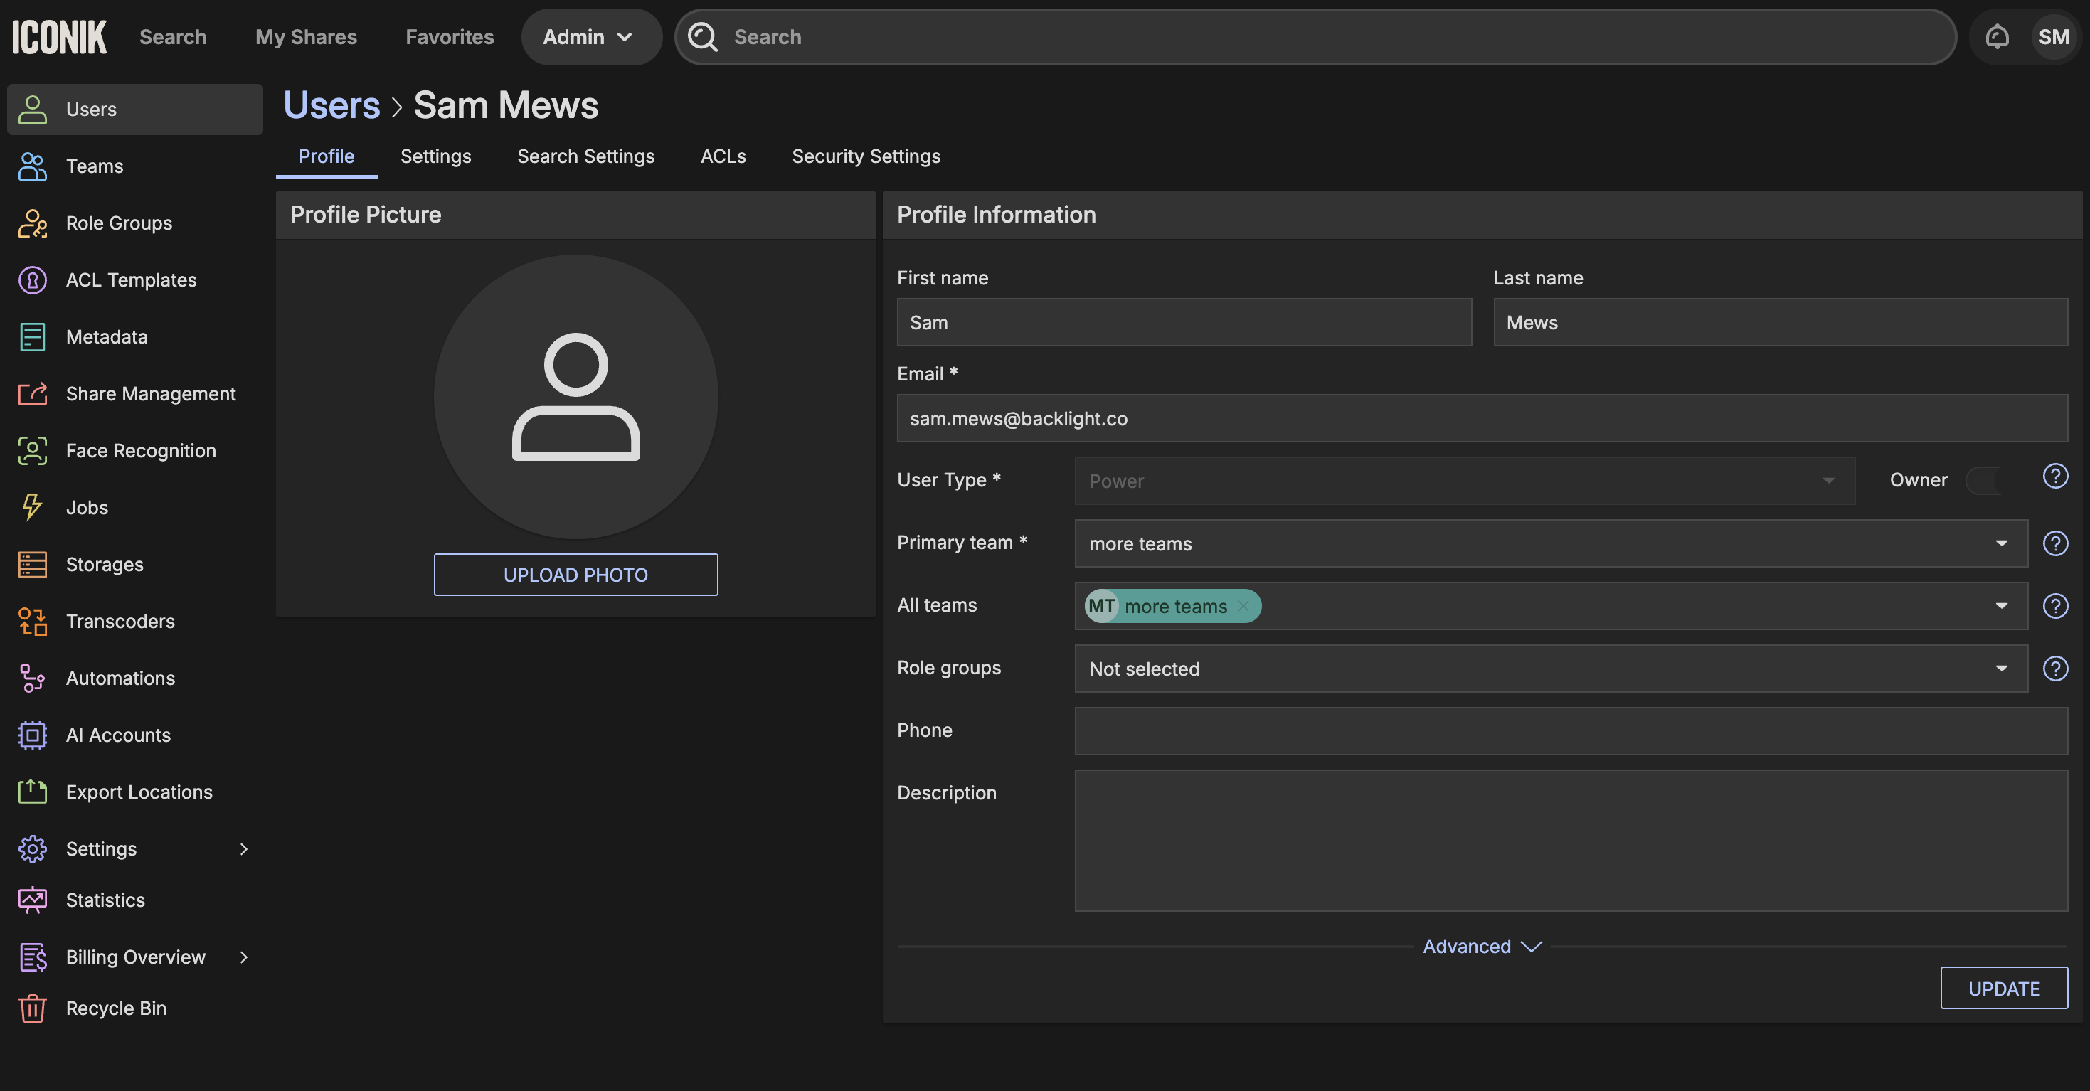Open the Primary team dropdown

pos(1549,543)
